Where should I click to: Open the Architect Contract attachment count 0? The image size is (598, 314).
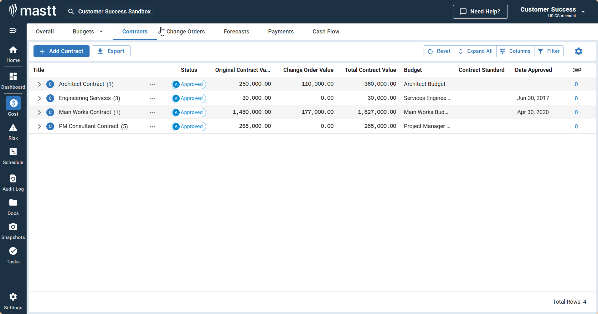pos(576,84)
